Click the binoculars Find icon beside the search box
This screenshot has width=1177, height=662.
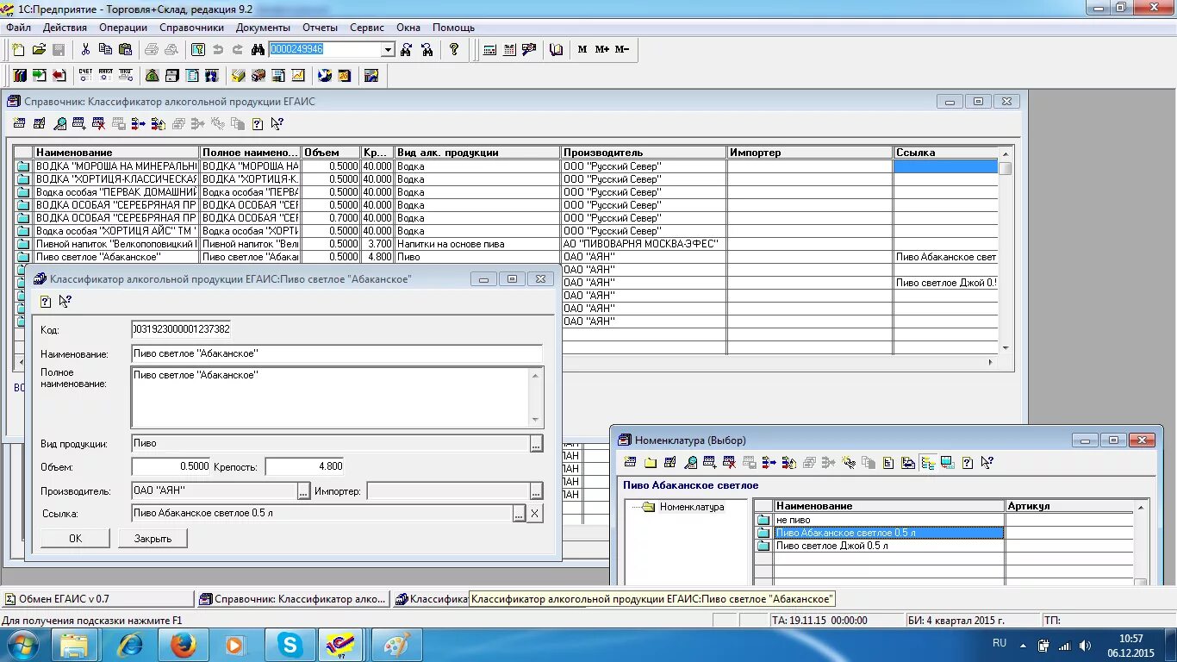258,50
